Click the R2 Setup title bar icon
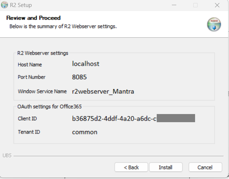Screen dimensions: 229x179 pyautogui.click(x=5, y=5)
